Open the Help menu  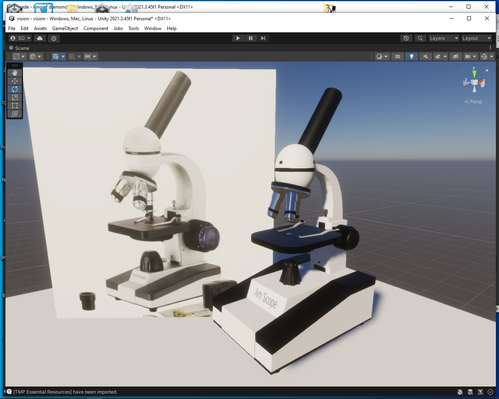click(172, 28)
